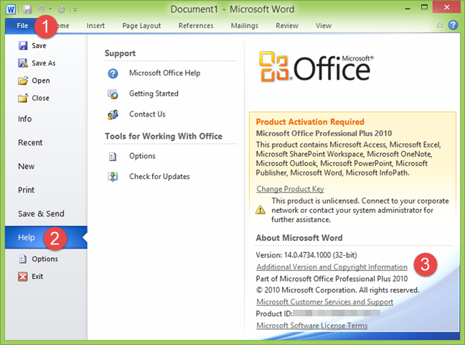
Task: Click the blue Help question mark icon at top right
Action: point(453,25)
